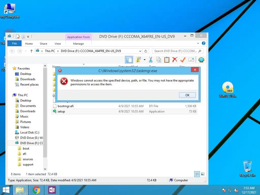
Task: Select Music folder in navigation pane
Action: click(24, 116)
